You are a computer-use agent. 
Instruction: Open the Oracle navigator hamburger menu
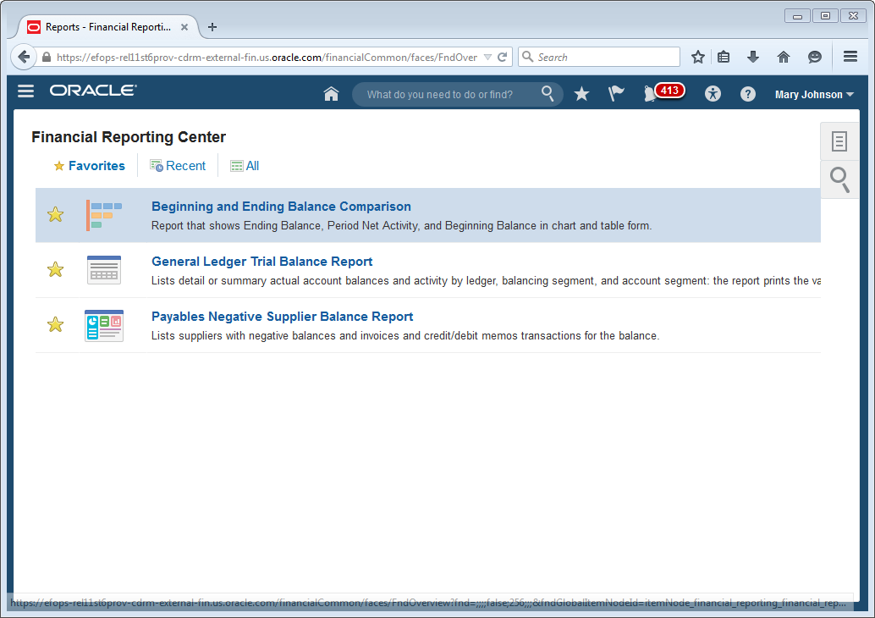click(25, 91)
